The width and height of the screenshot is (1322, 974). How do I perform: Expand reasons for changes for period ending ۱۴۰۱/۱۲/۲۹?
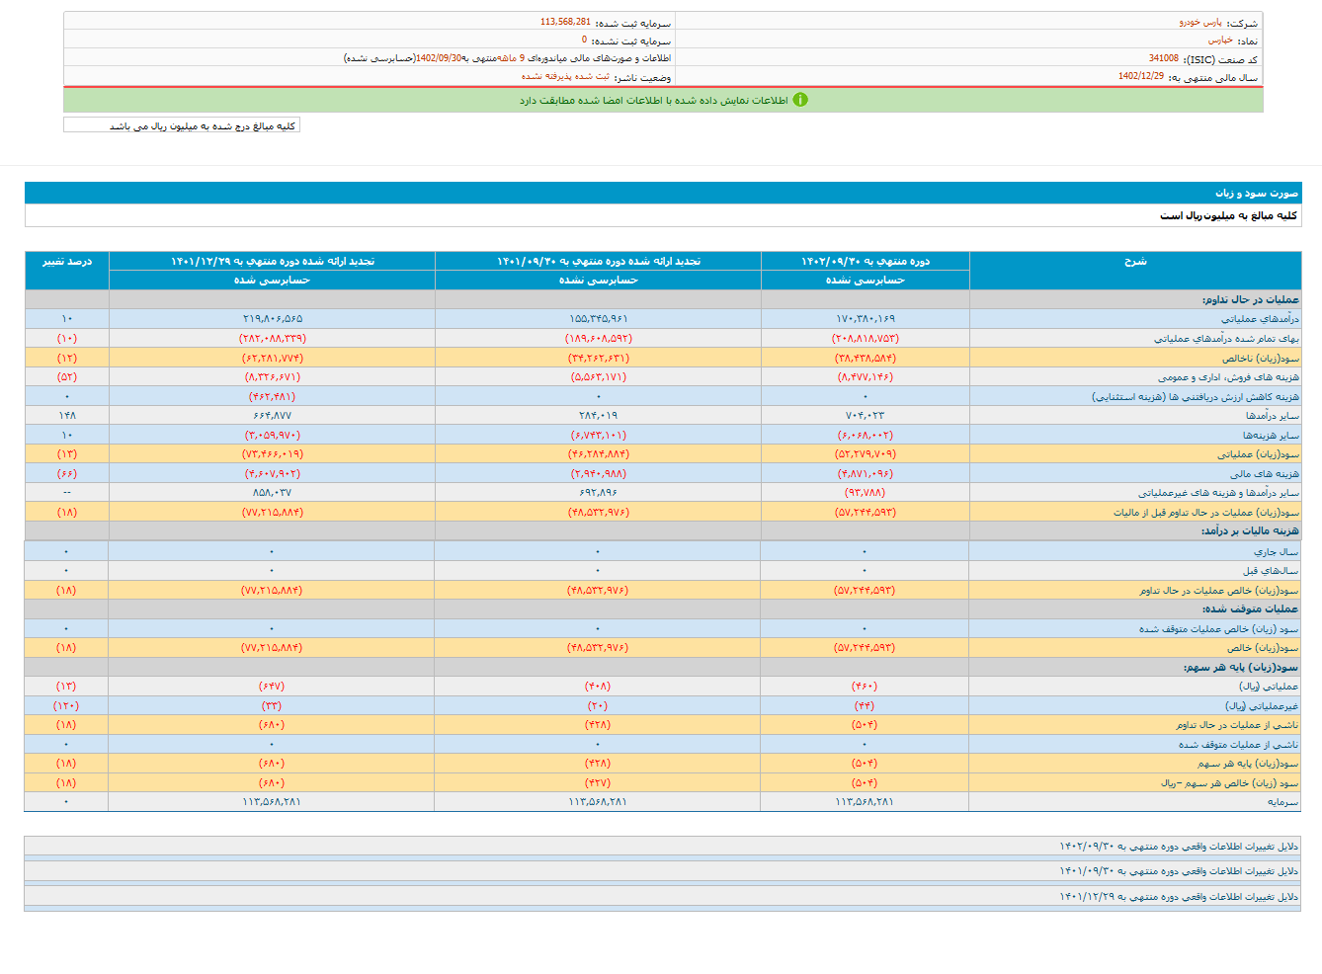(x=1178, y=897)
